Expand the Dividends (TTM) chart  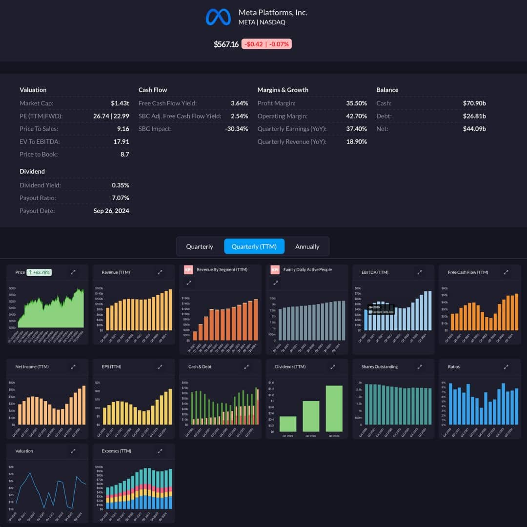point(333,366)
